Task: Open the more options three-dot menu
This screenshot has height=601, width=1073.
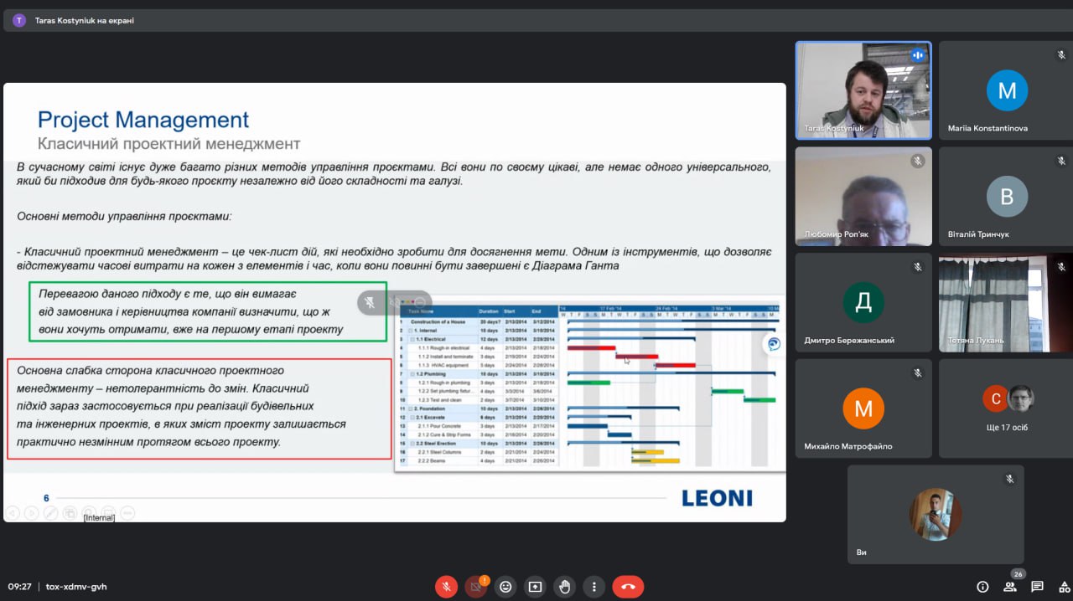Action: pyautogui.click(x=594, y=587)
